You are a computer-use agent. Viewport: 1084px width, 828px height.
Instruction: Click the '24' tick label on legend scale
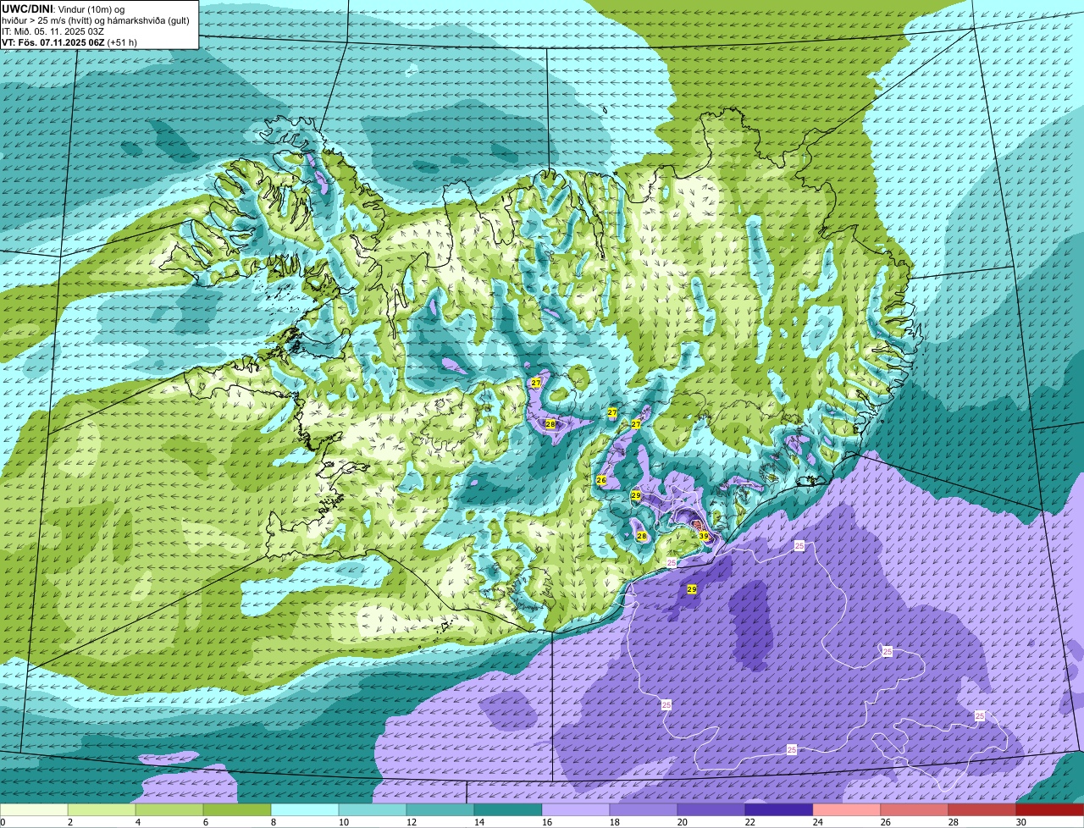click(818, 822)
